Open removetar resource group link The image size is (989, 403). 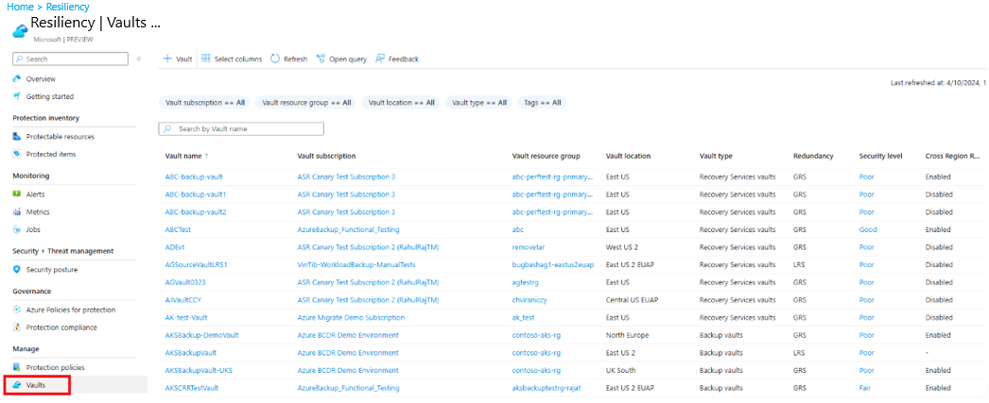click(x=528, y=247)
